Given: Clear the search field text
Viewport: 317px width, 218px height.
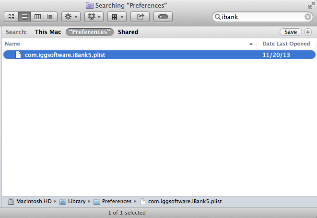Looking at the screenshot, I should tap(308, 17).
